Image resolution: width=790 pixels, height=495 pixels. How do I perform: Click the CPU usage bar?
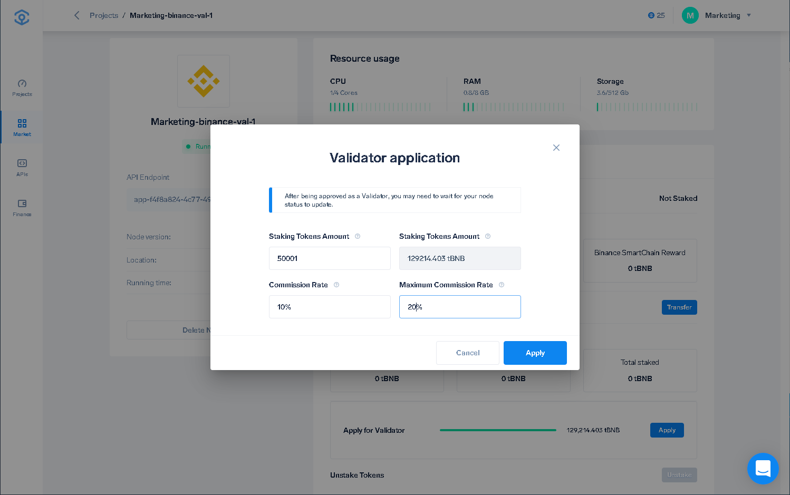pos(380,107)
